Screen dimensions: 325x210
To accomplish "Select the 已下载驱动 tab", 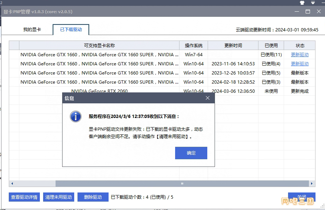I will (x=71, y=30).
